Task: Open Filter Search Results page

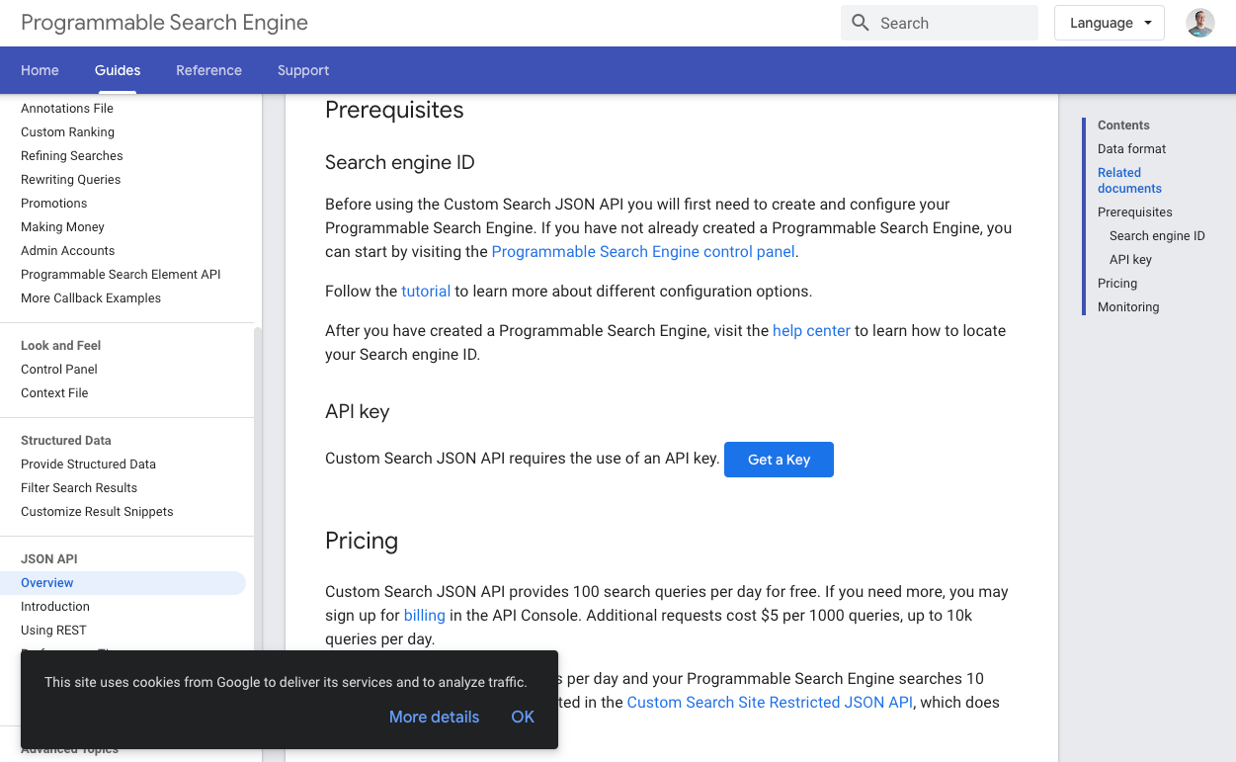Action: [x=79, y=487]
